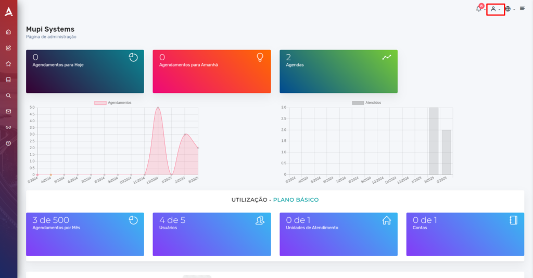This screenshot has width=533, height=278.
Task: Open the search magnifier sidebar icon
Action: (x=8, y=96)
